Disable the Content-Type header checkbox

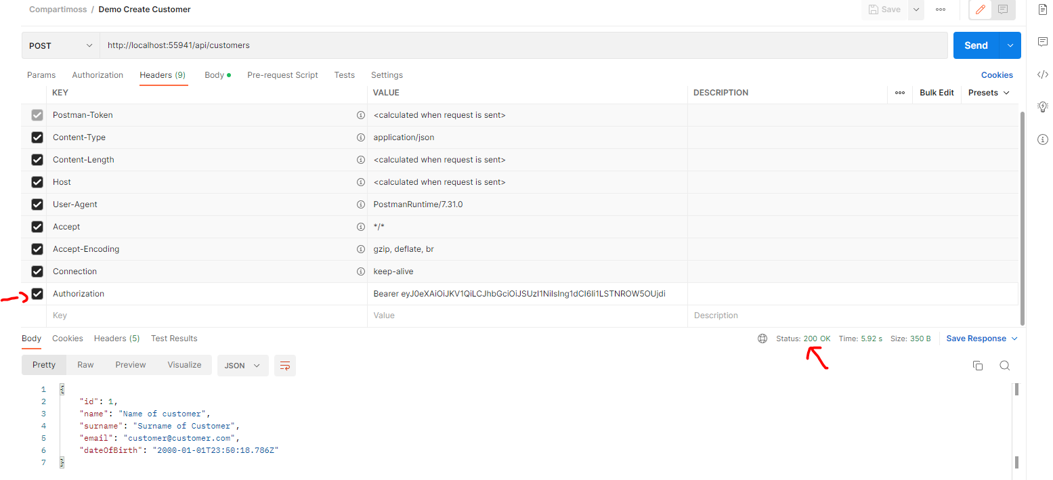tap(37, 137)
